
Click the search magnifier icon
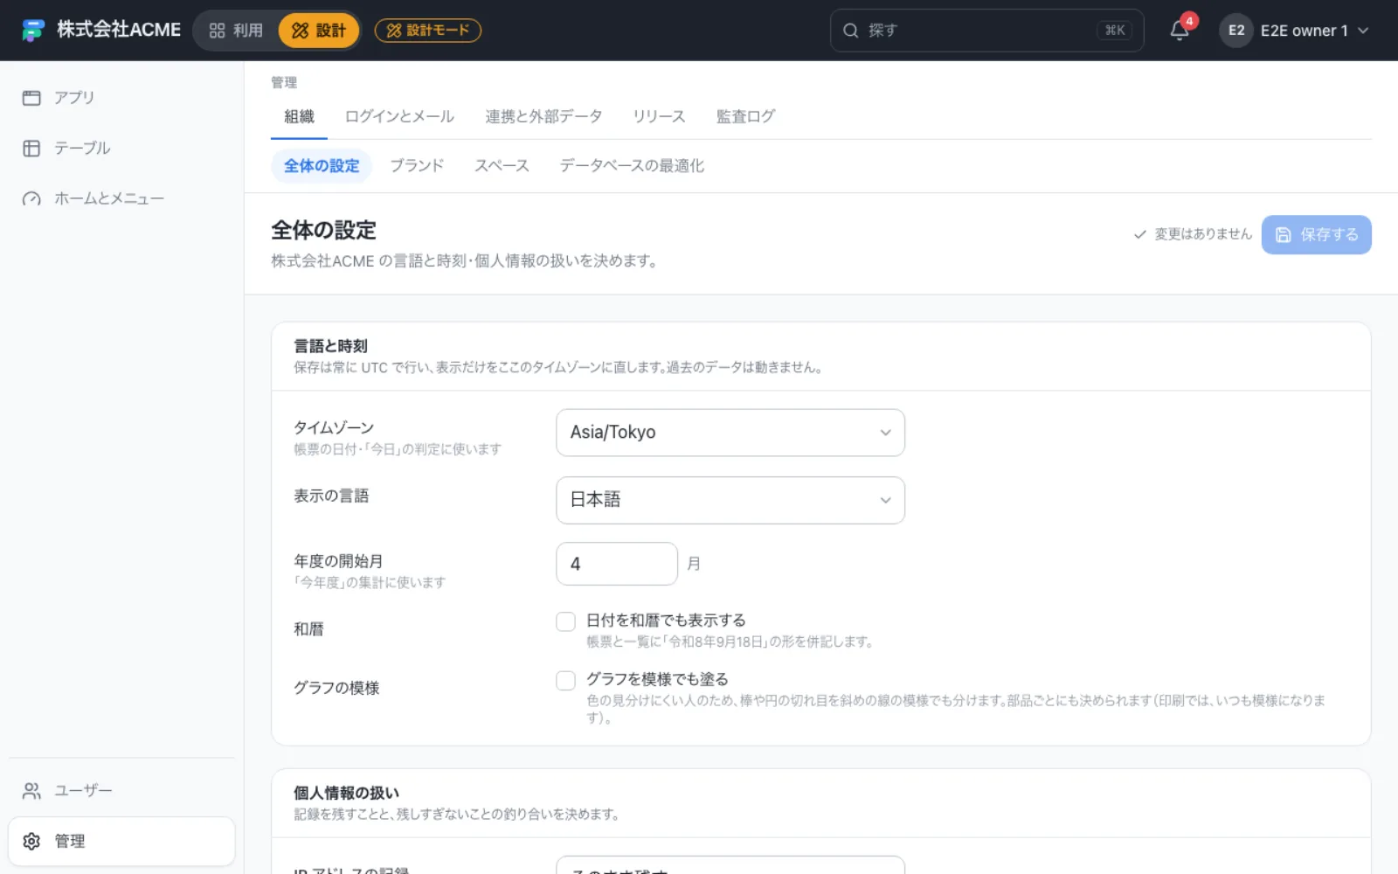[850, 31]
